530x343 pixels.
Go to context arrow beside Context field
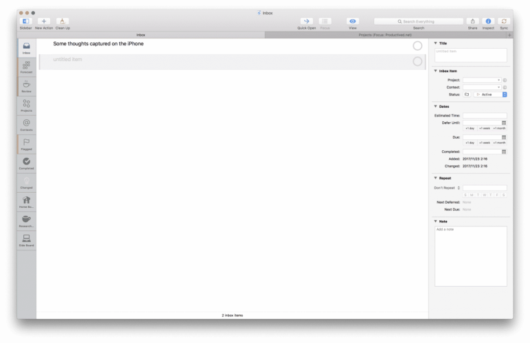pyautogui.click(x=505, y=87)
